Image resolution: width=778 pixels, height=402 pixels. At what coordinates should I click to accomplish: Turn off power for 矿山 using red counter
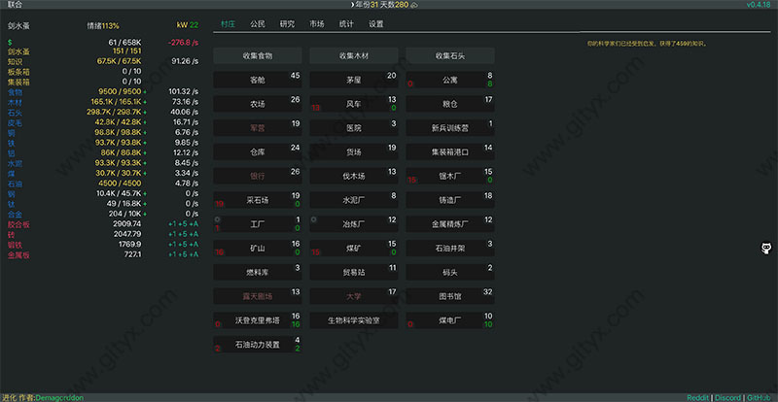[218, 251]
